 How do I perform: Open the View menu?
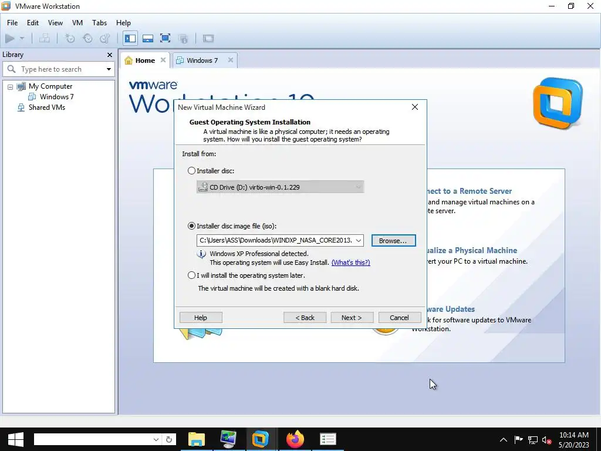pos(55,23)
